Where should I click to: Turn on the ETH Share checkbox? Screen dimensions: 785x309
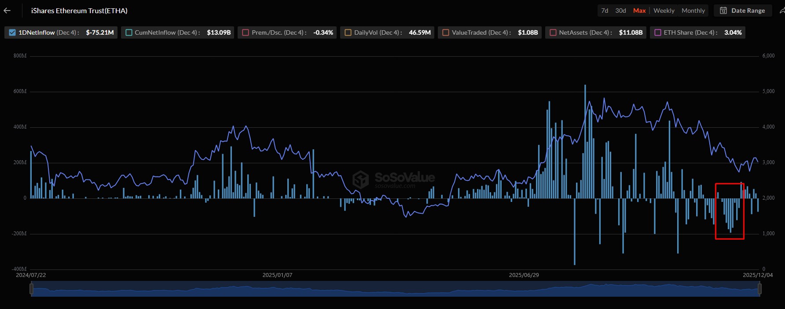point(658,32)
